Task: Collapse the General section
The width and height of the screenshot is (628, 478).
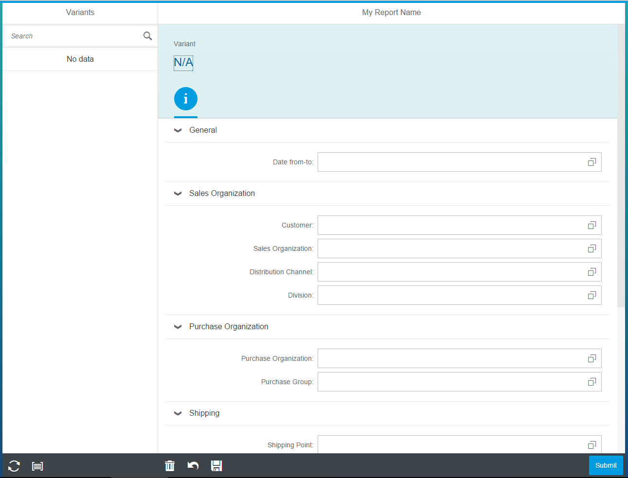Action: click(178, 130)
